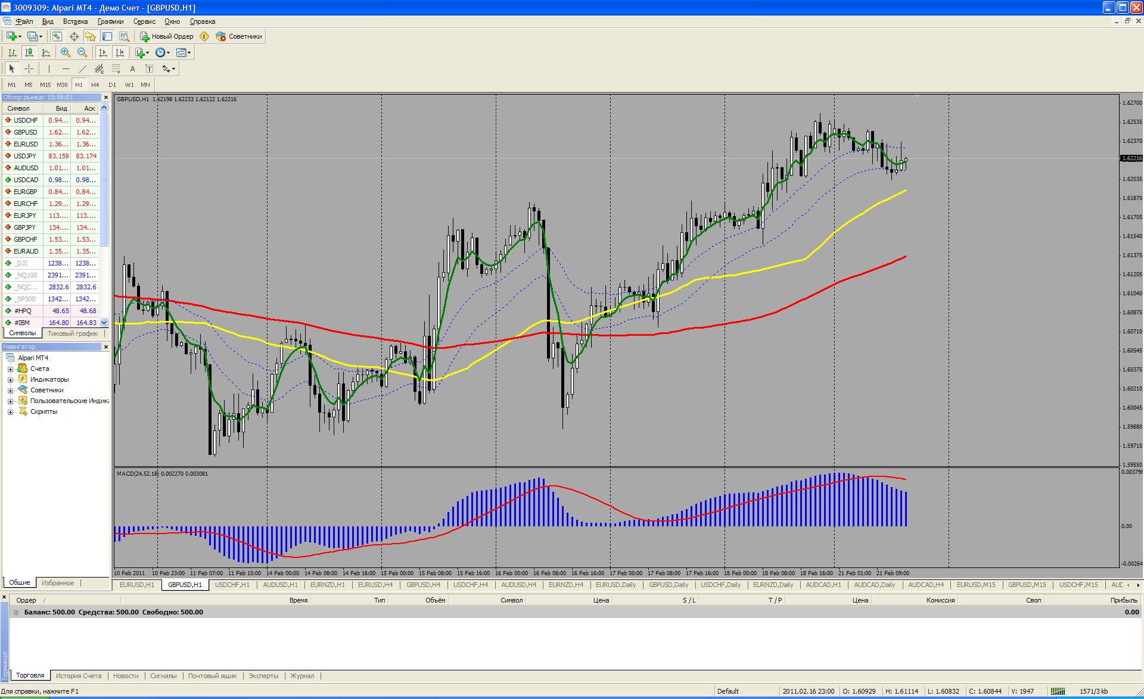Click the zoom in magnifier icon

(66, 52)
